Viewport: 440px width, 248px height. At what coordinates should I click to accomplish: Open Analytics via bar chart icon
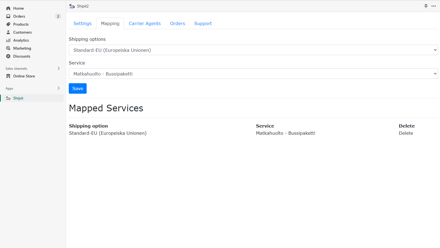pos(8,40)
